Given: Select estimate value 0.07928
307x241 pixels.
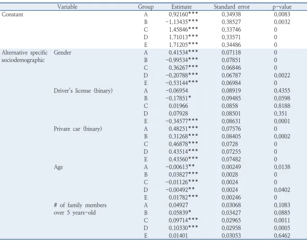Looking at the screenshot, I should point(178,114).
